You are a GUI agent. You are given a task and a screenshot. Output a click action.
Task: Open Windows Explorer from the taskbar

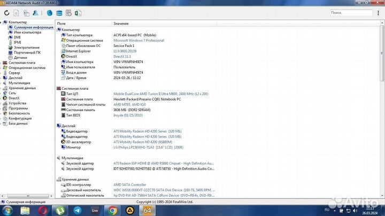[25, 211]
